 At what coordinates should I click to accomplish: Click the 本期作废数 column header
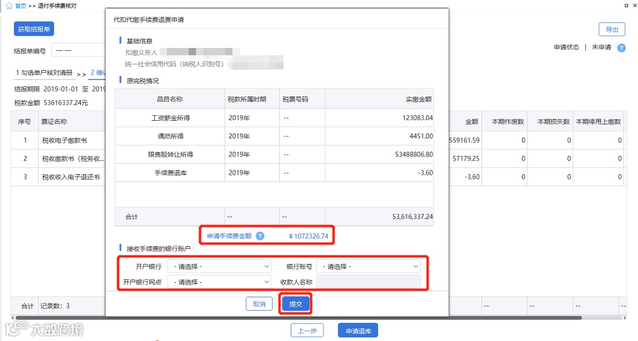pos(508,122)
